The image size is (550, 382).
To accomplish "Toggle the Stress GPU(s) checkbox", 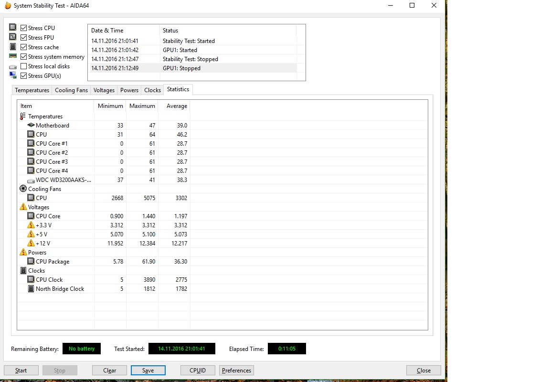I will click(x=23, y=75).
